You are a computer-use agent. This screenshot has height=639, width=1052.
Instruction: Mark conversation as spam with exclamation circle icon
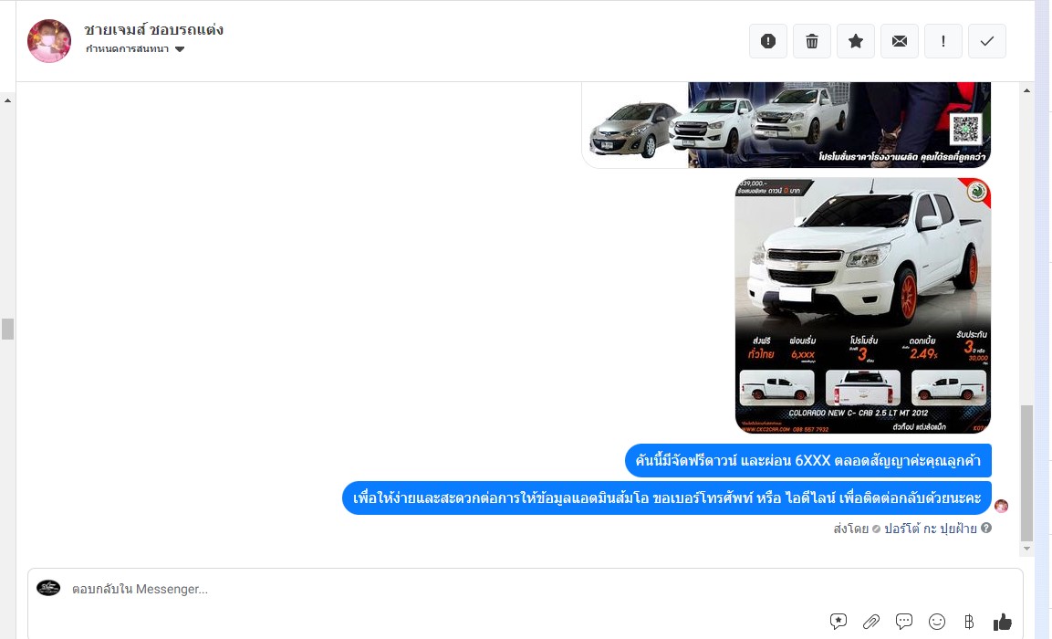click(767, 41)
